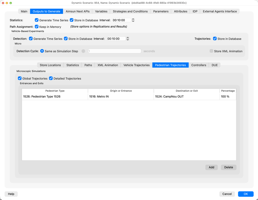
Task: Open the Aimsun Next APIs tab
Action: [x=78, y=11]
